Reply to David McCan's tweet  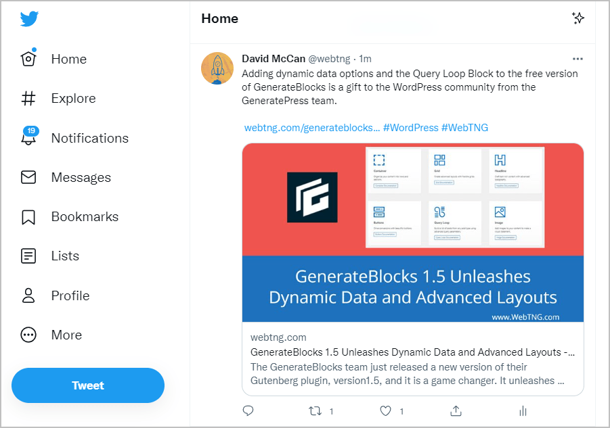[x=248, y=410]
